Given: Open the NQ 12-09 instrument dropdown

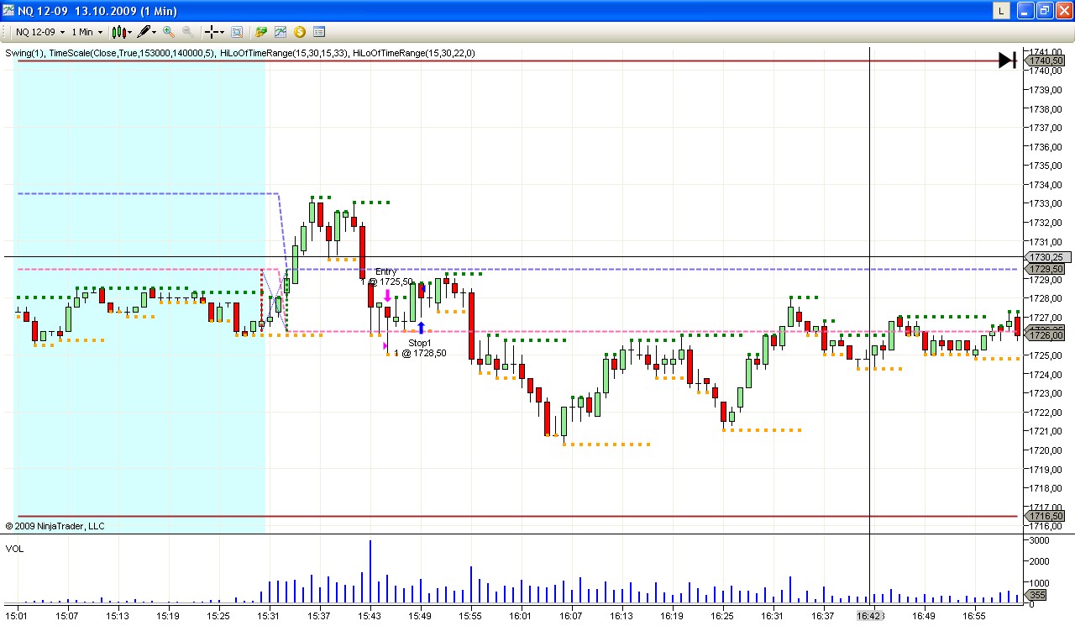Looking at the screenshot, I should (40, 32).
